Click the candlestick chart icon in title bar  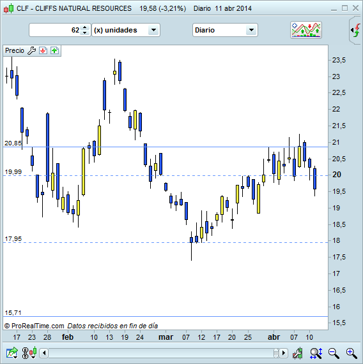point(8,8)
